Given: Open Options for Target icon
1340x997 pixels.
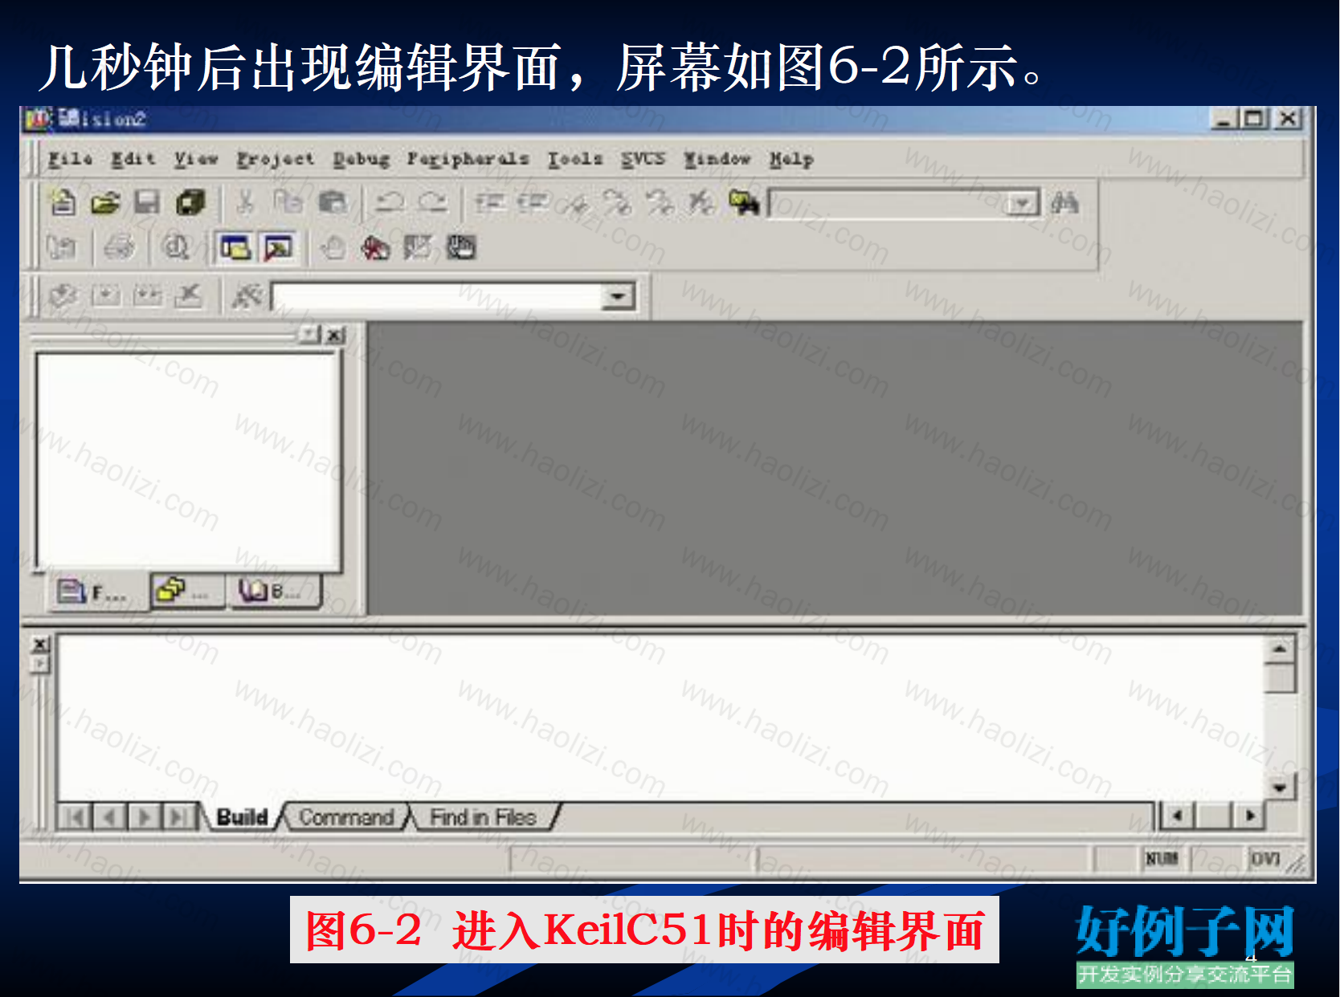Looking at the screenshot, I should click(x=247, y=296).
